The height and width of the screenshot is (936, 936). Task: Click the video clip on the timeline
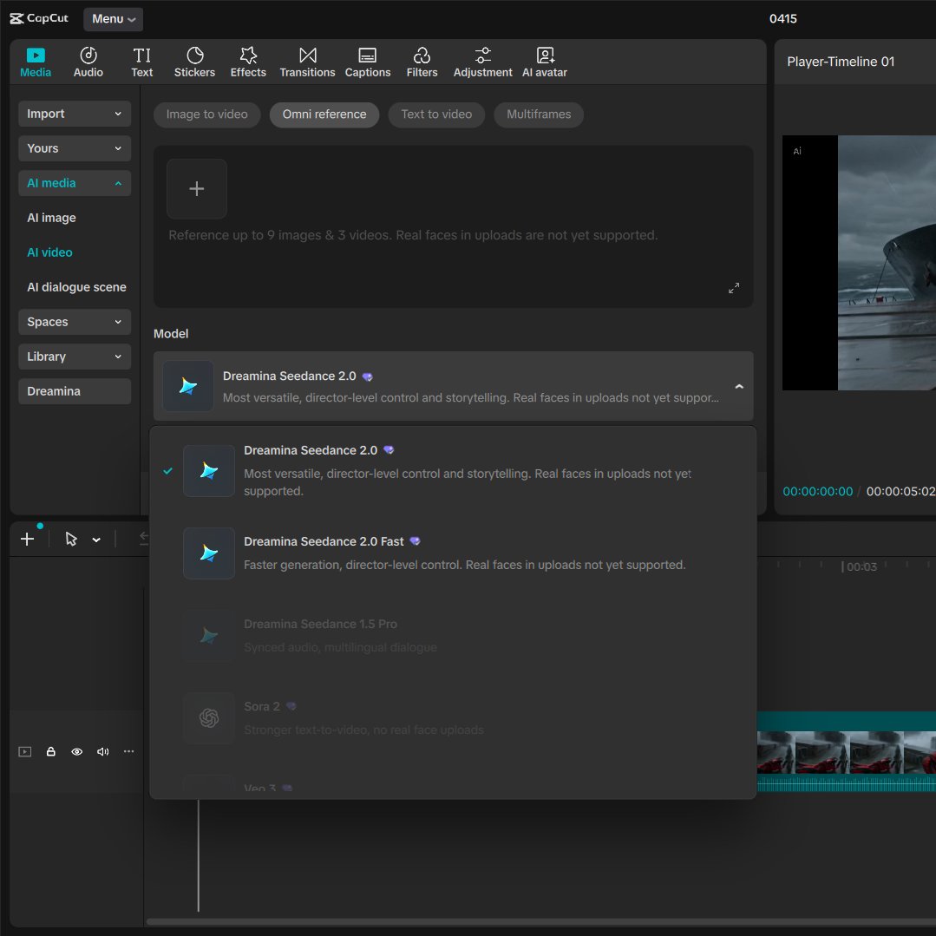point(846,751)
